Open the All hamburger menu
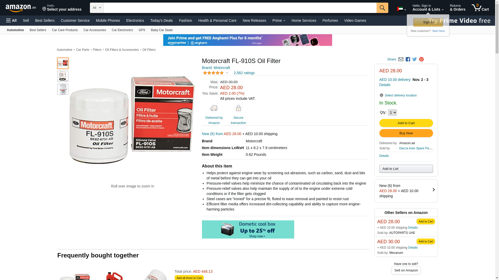499x280 pixels. tap(11, 20)
